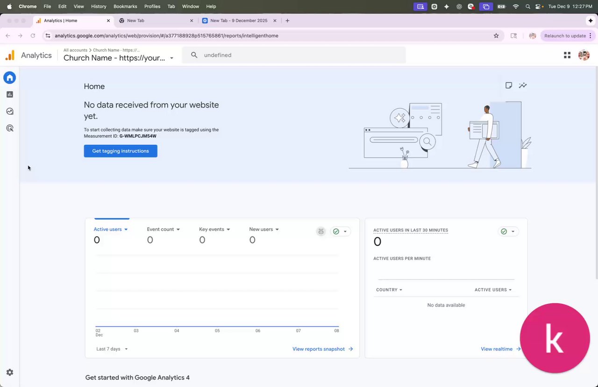
Task: Open data quality check dropdown on chart card
Action: coord(340,231)
